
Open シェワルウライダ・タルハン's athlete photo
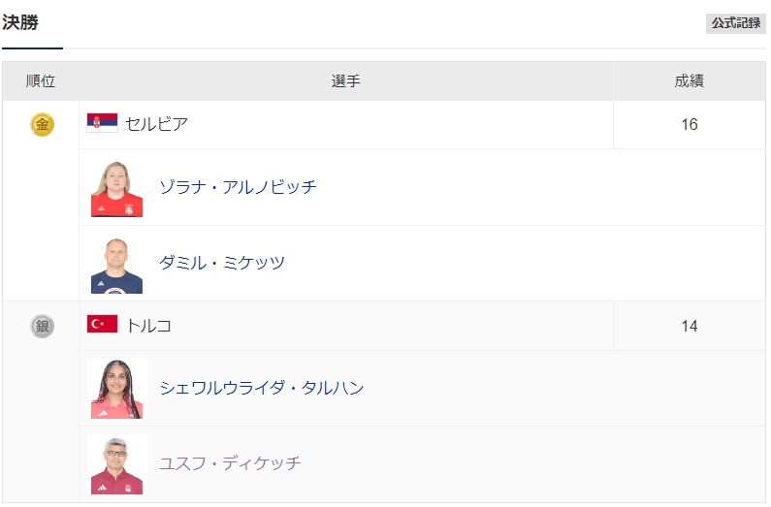116,389
